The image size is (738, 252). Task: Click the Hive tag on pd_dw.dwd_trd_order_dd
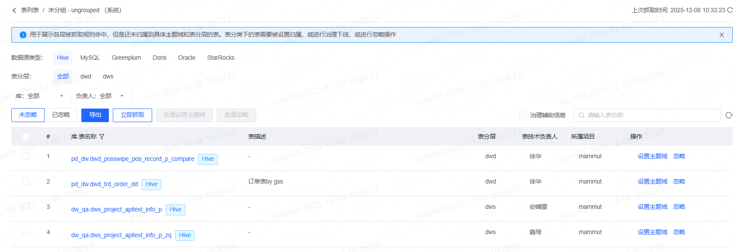tap(151, 184)
